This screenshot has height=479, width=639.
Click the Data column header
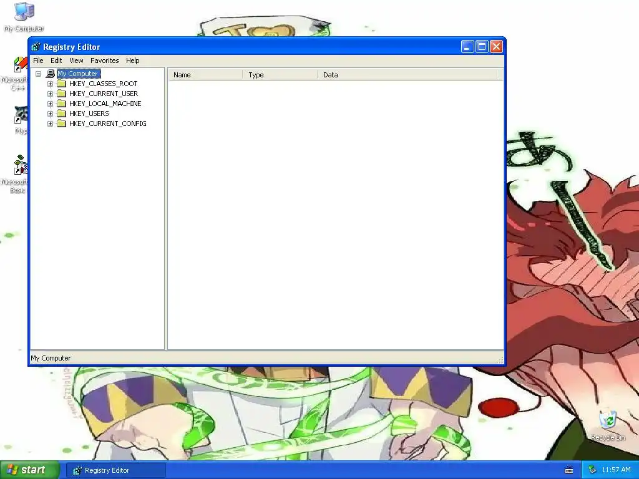pyautogui.click(x=407, y=75)
